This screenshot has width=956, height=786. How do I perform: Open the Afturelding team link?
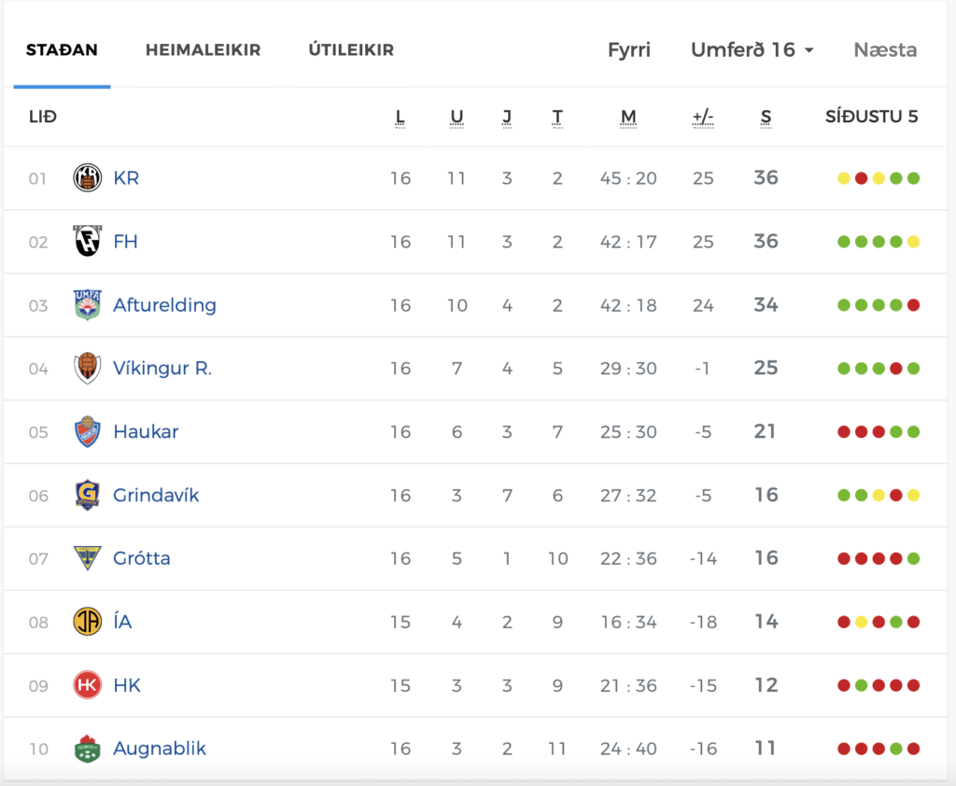click(164, 305)
